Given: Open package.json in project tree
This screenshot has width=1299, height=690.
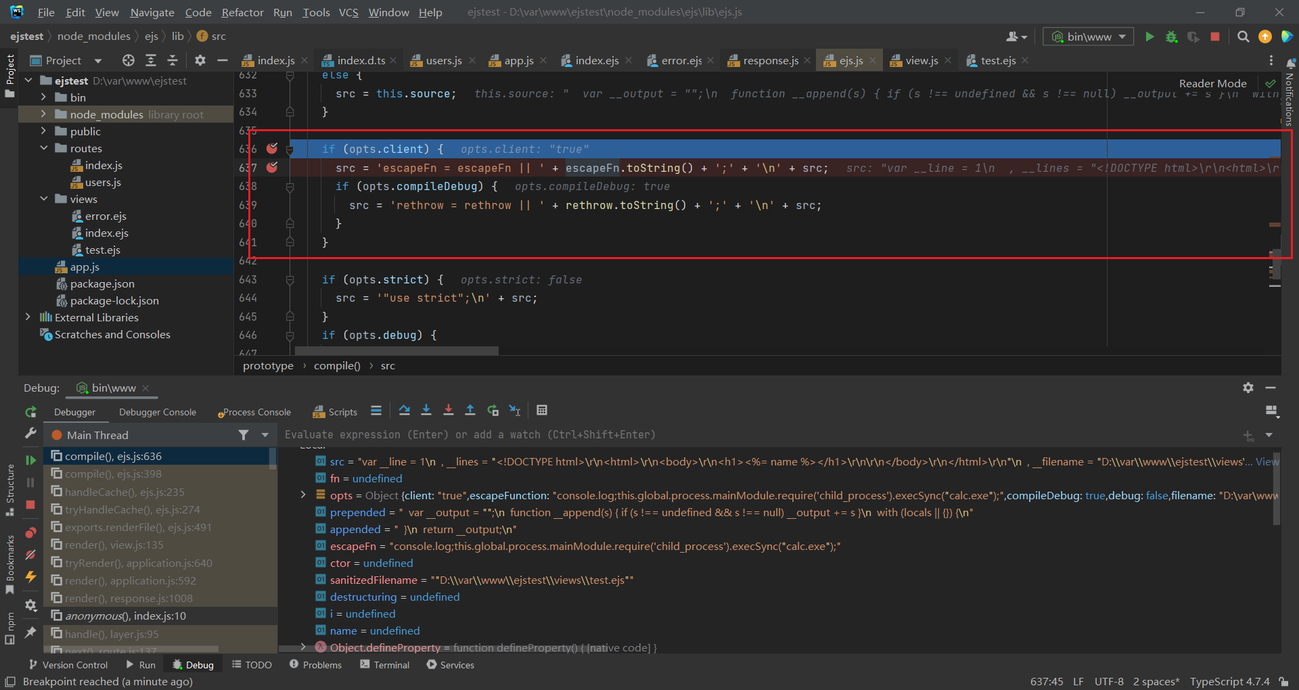Looking at the screenshot, I should tap(102, 283).
